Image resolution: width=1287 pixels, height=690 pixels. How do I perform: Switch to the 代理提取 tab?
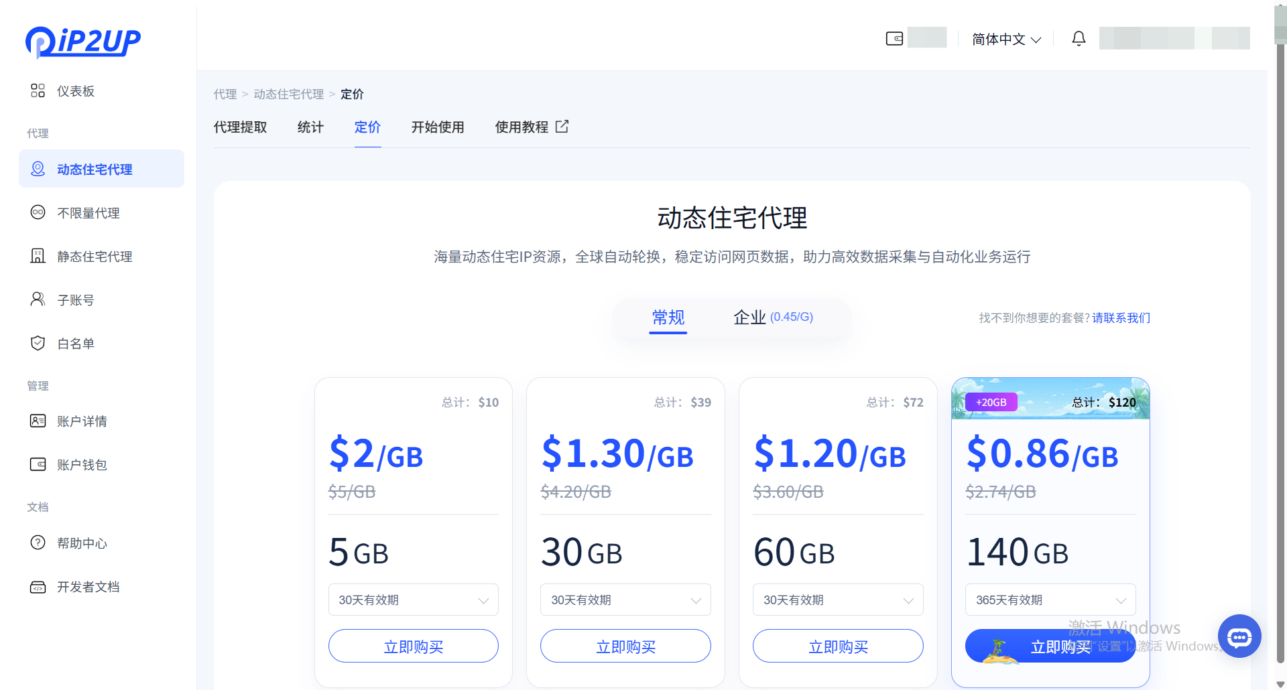pos(240,127)
